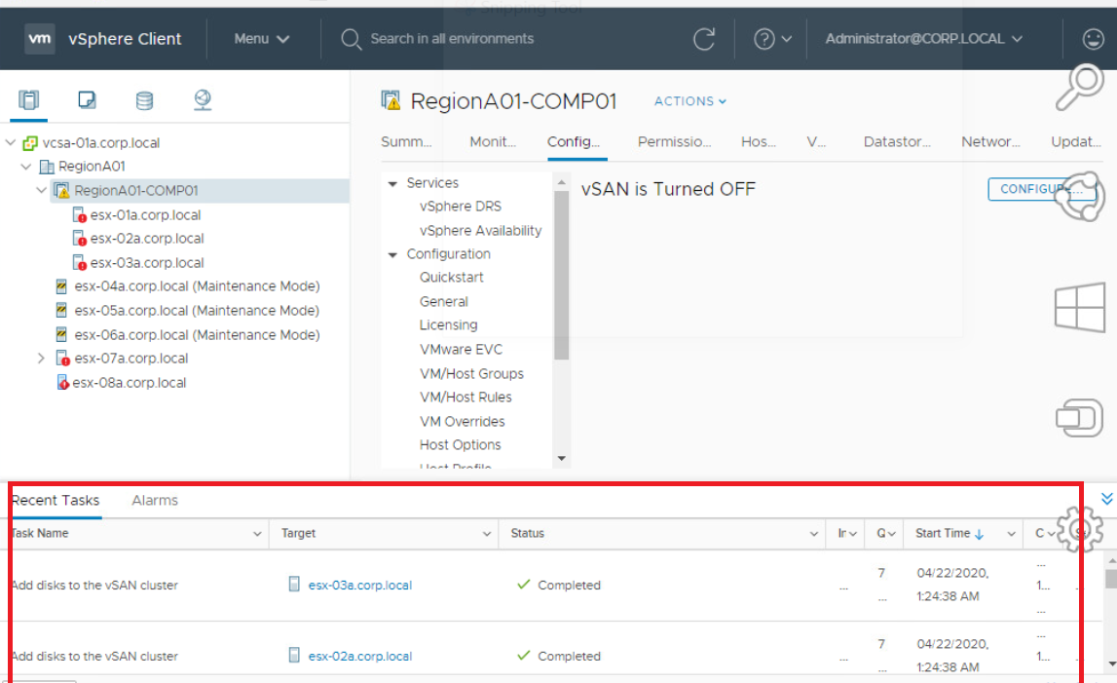Select vSphere Availability
This screenshot has width=1117, height=683.
click(x=480, y=231)
